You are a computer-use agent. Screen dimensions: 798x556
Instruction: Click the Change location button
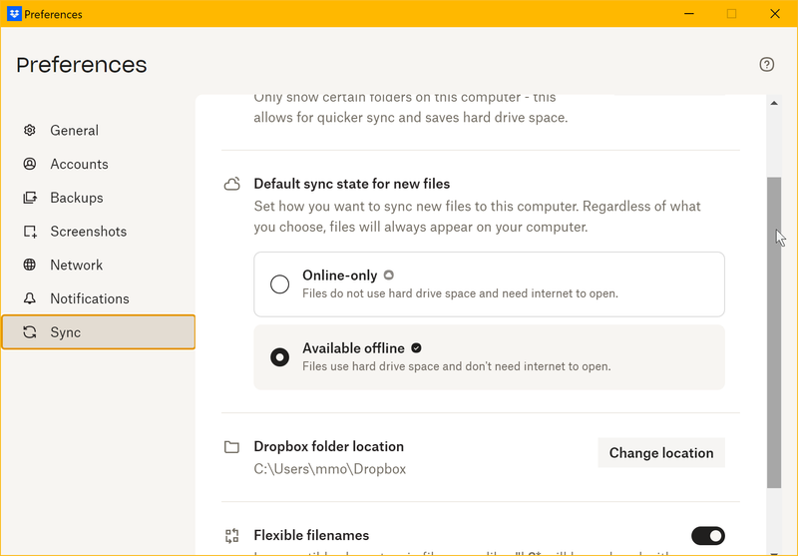click(660, 452)
